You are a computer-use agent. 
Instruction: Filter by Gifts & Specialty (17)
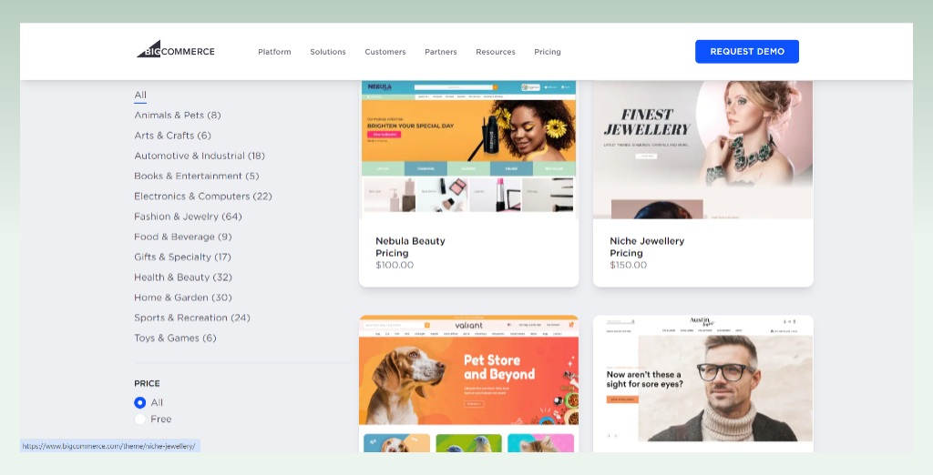182,257
